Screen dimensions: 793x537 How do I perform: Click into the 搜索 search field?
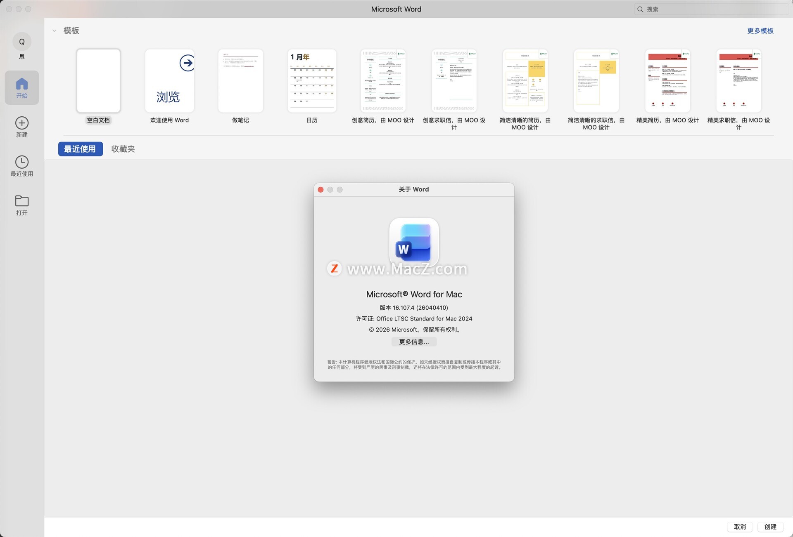click(710, 9)
